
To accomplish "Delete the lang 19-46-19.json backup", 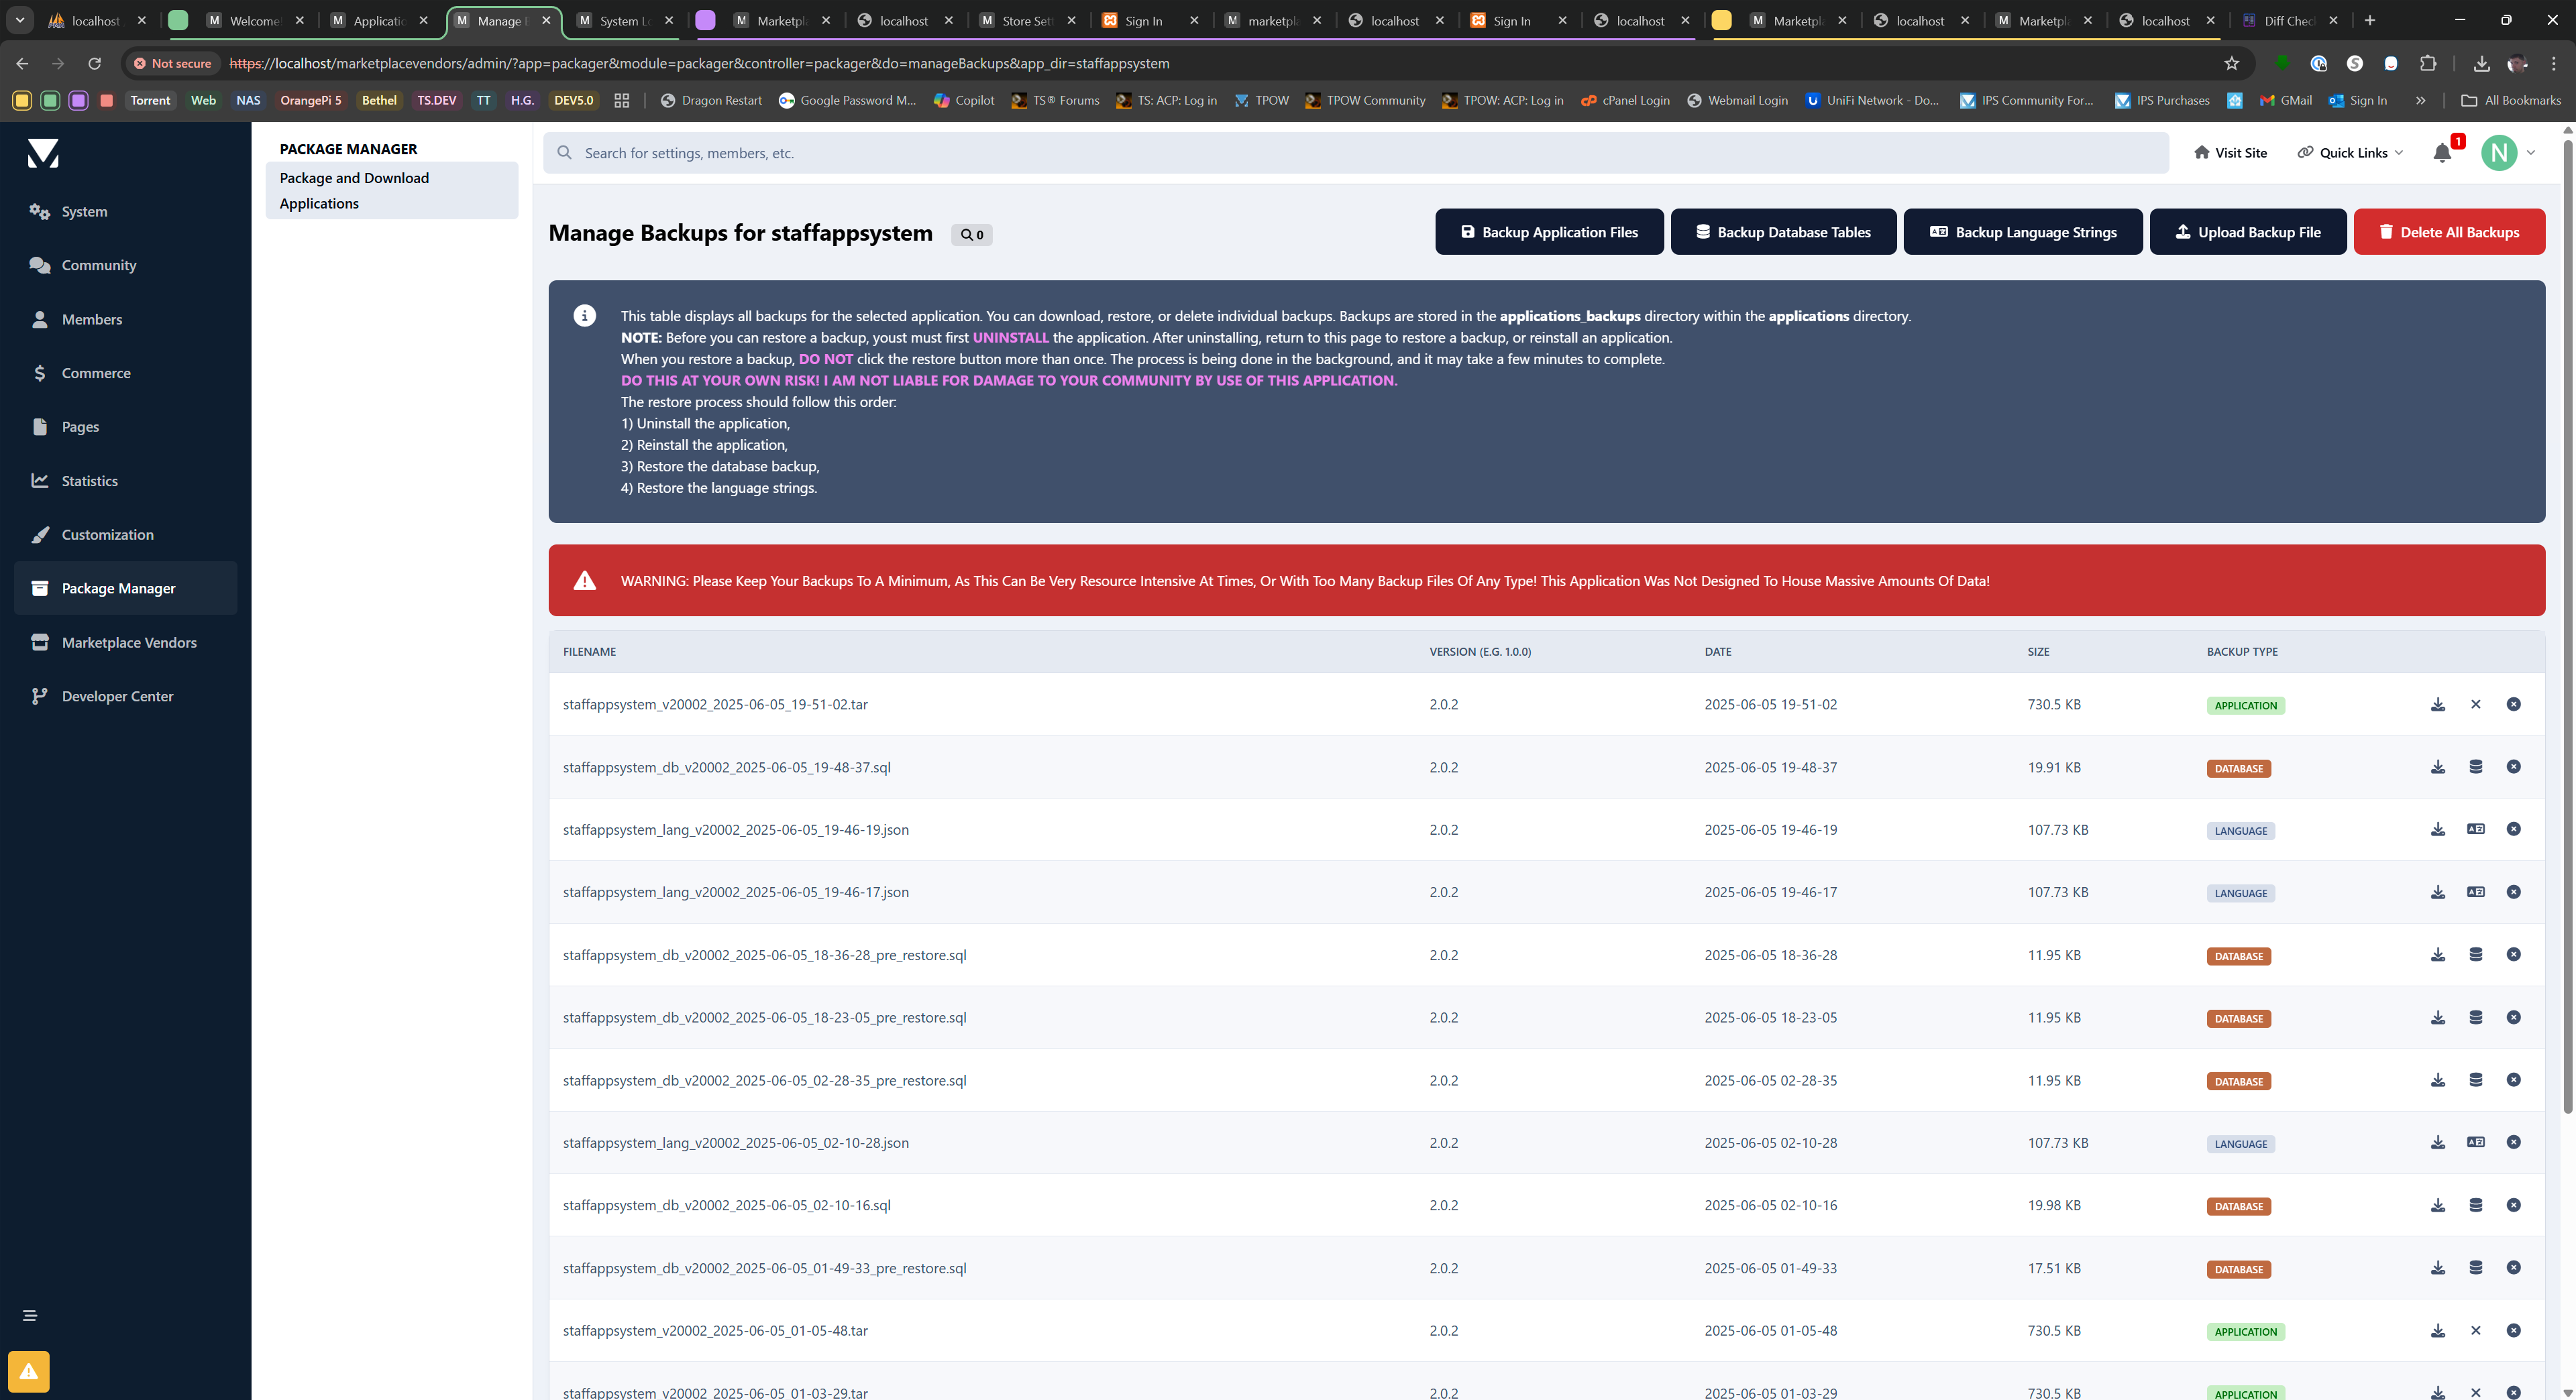I will tap(2513, 829).
